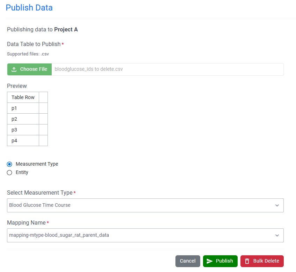Click the paper plane icon on Publish

click(x=210, y=261)
